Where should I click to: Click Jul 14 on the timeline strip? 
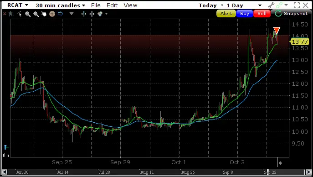click(63, 172)
